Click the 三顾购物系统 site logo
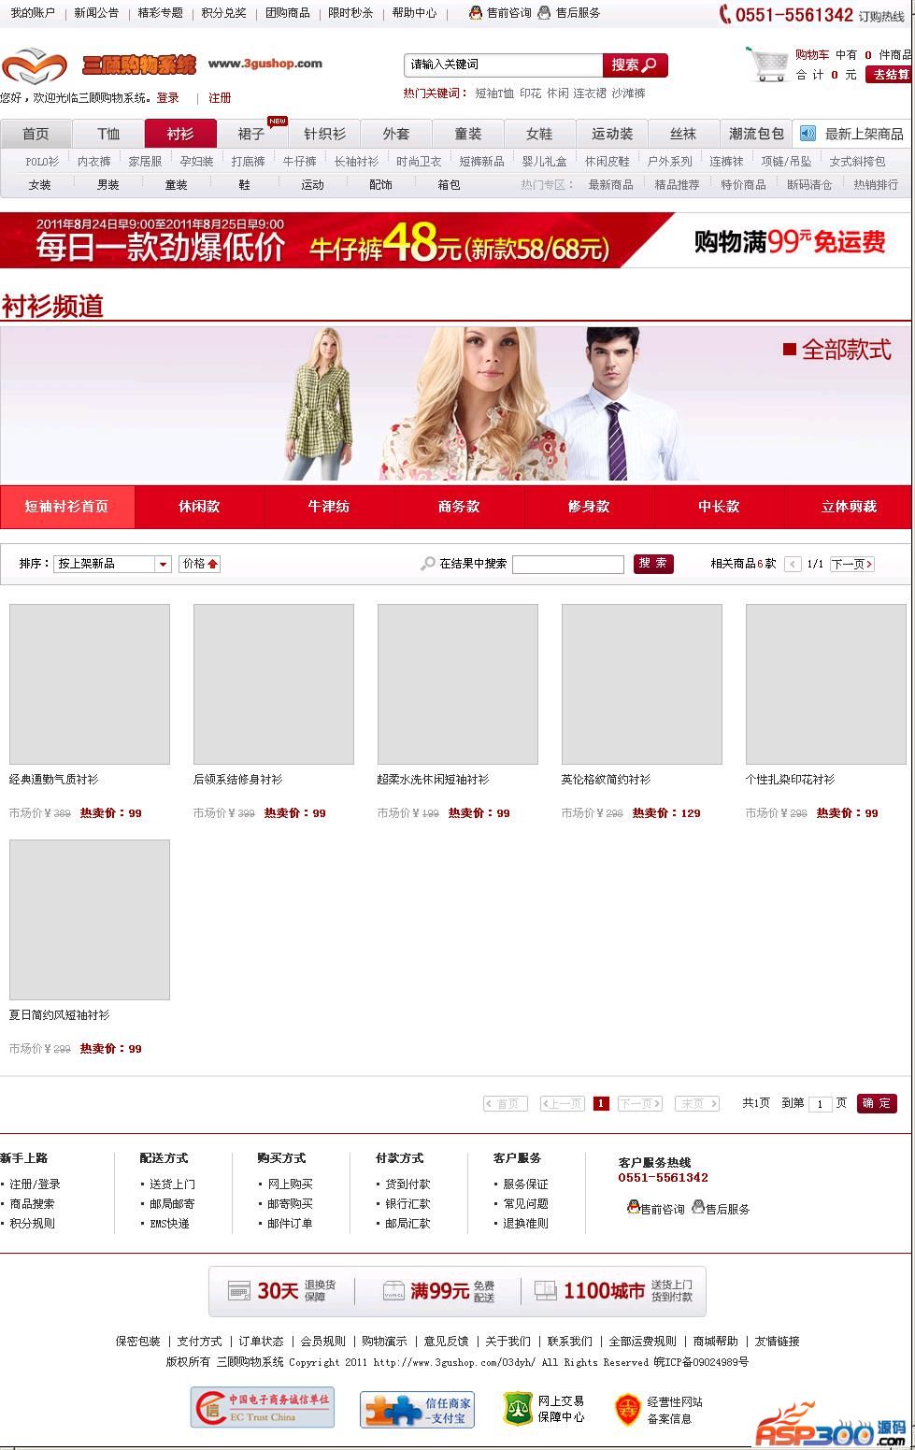 (99, 65)
